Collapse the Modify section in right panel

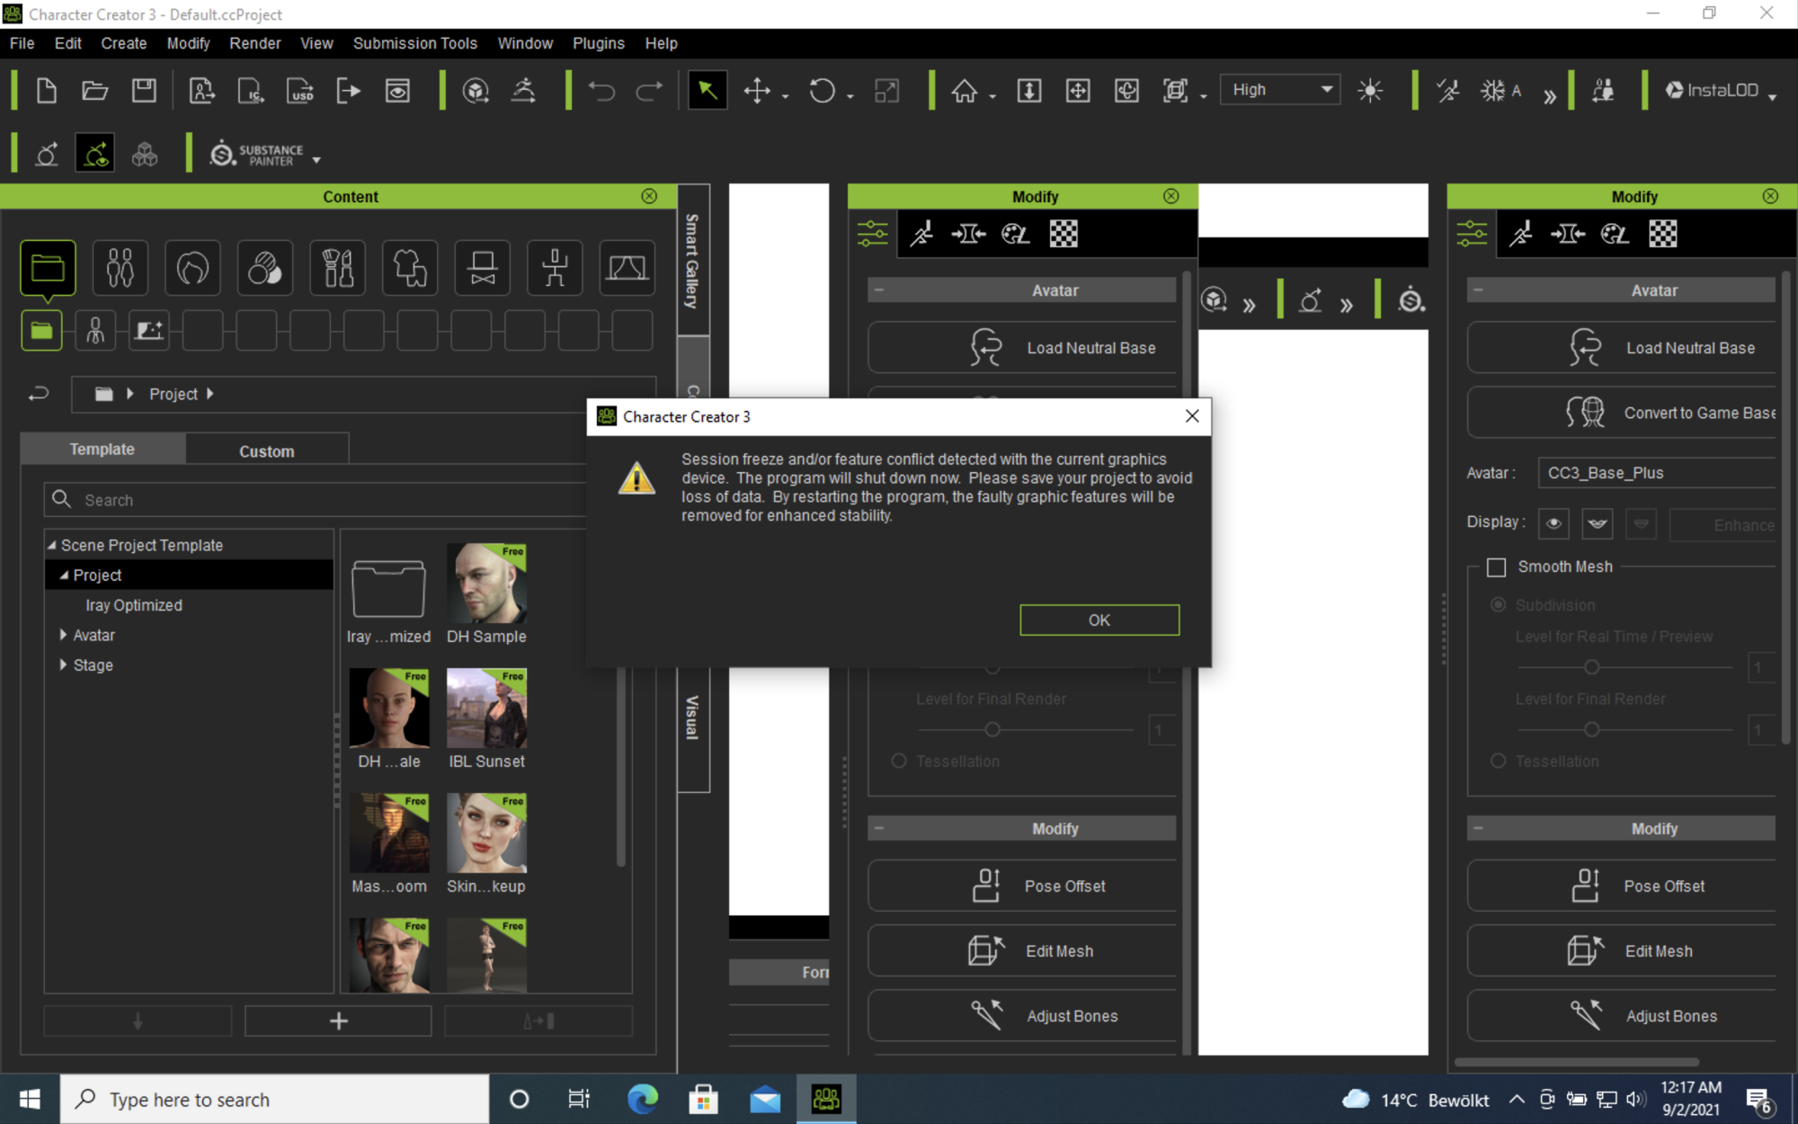[1479, 828]
